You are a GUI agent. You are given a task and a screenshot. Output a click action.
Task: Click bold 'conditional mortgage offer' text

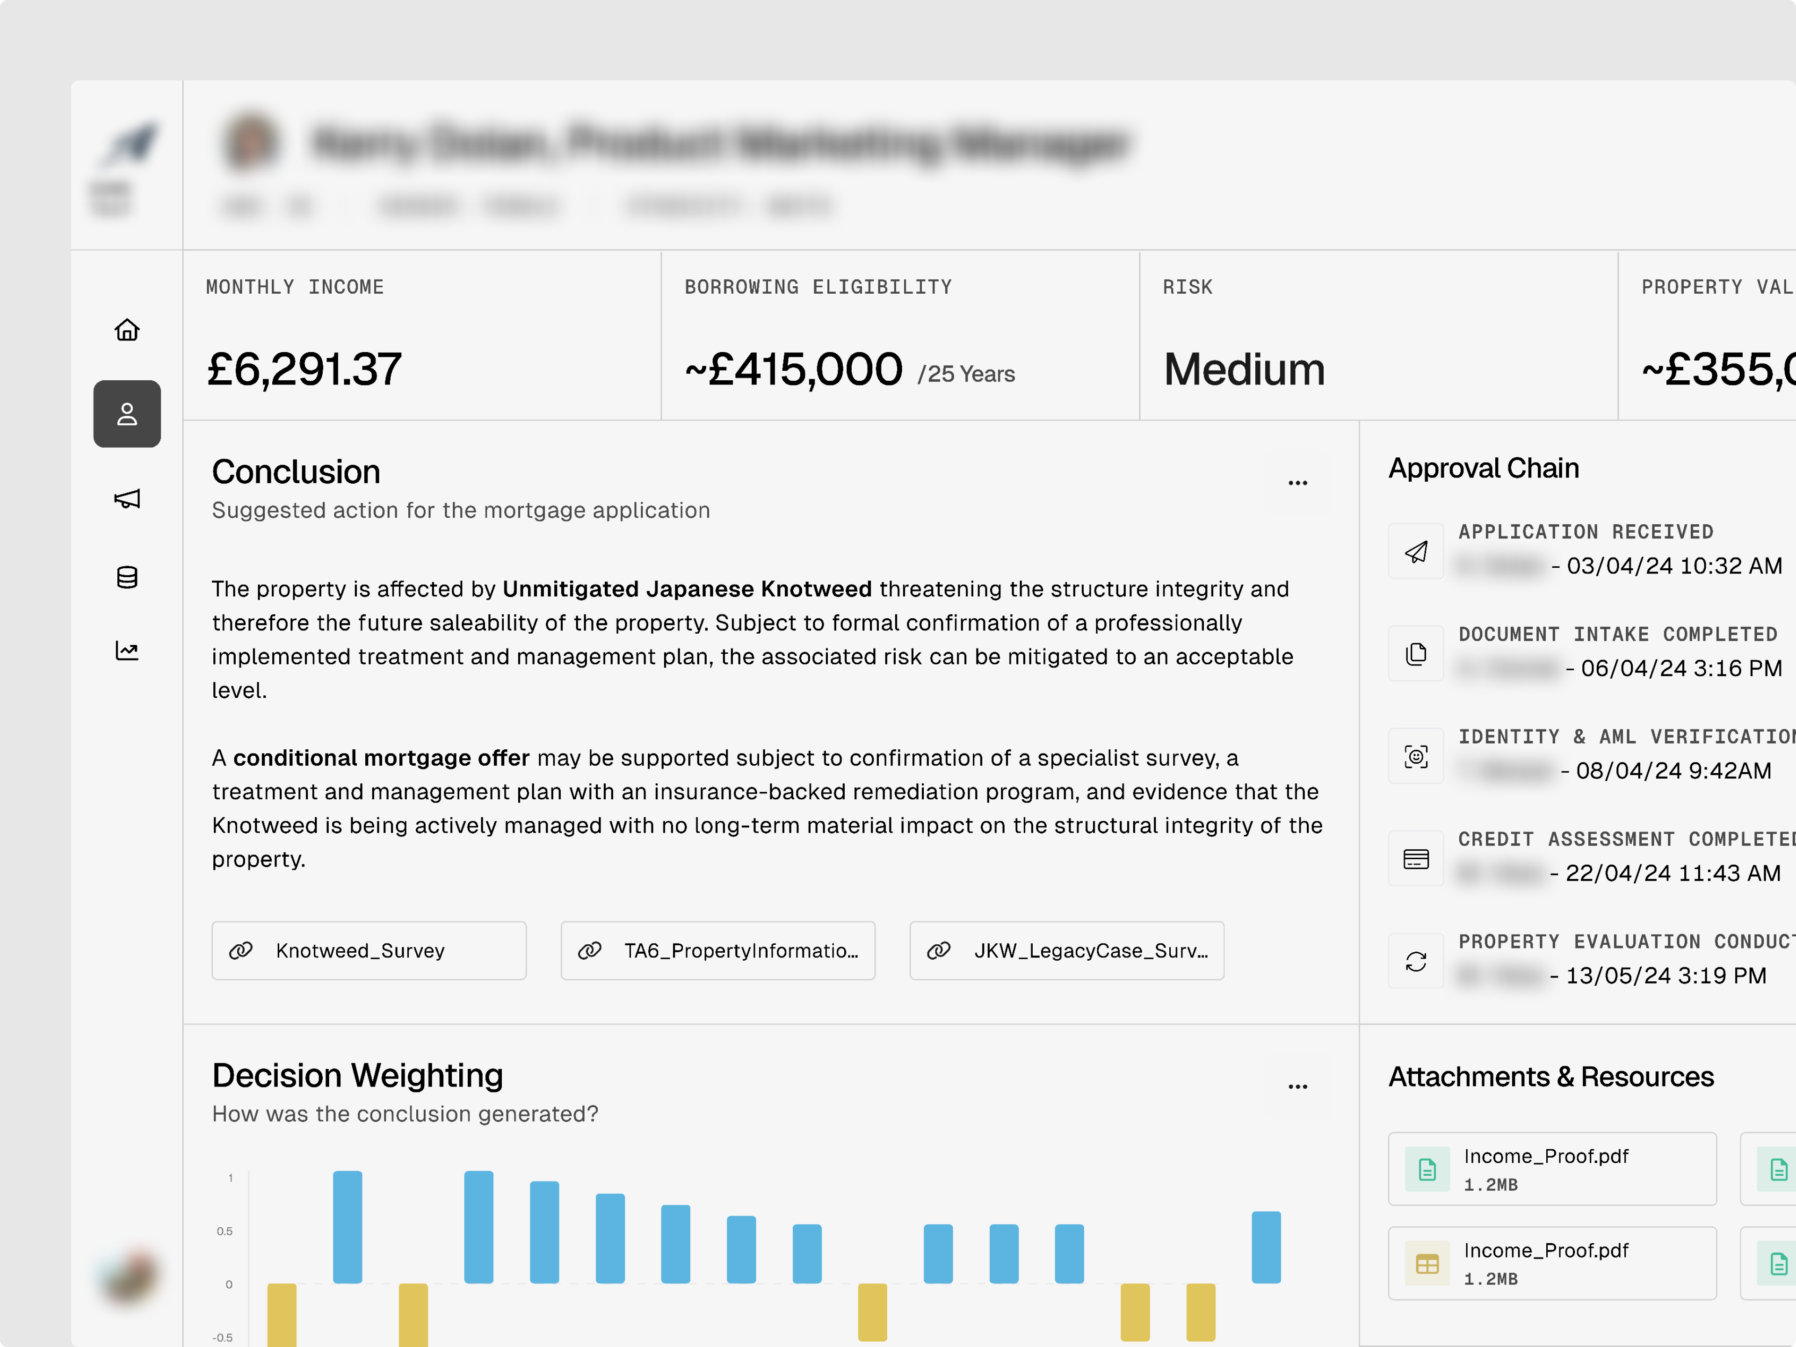point(382,758)
